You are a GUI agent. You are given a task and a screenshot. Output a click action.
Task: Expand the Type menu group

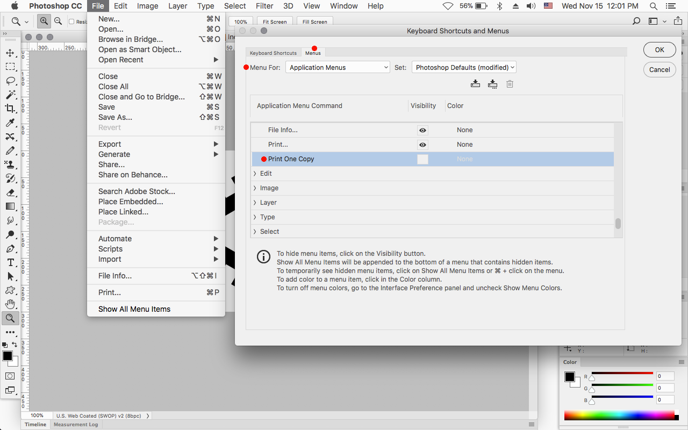[255, 217]
